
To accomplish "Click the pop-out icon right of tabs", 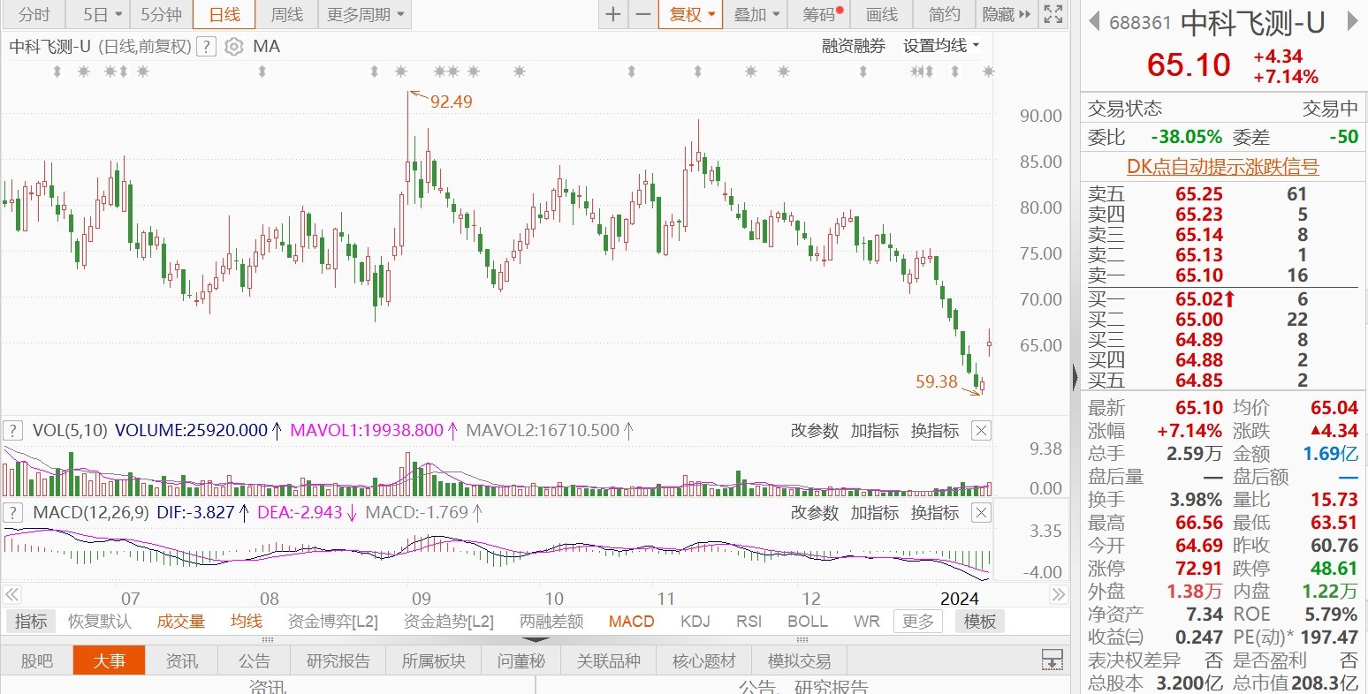I will coord(1052,660).
